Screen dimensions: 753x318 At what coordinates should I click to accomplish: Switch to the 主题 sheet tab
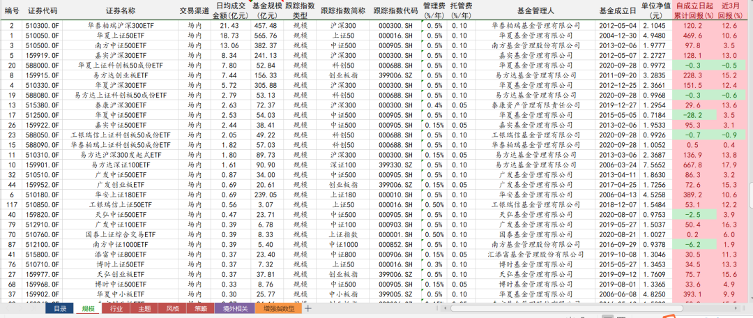pyautogui.click(x=144, y=308)
